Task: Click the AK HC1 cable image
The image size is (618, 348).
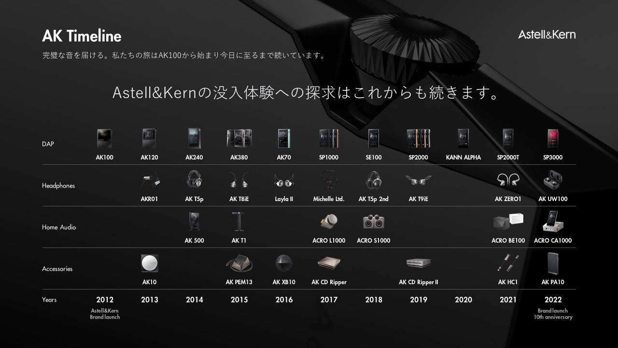Action: [508, 263]
